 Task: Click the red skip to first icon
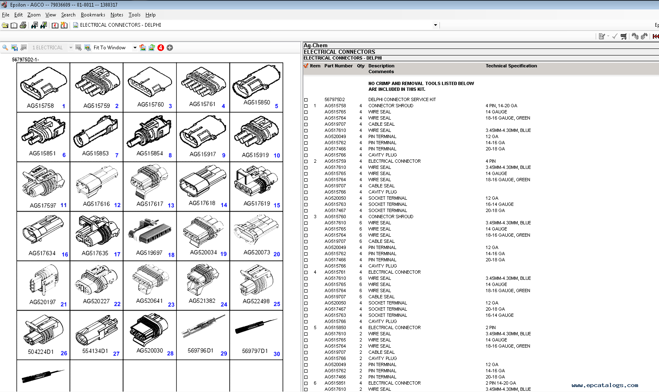click(x=656, y=37)
